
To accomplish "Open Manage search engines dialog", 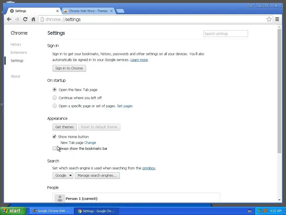I will (x=97, y=176).
